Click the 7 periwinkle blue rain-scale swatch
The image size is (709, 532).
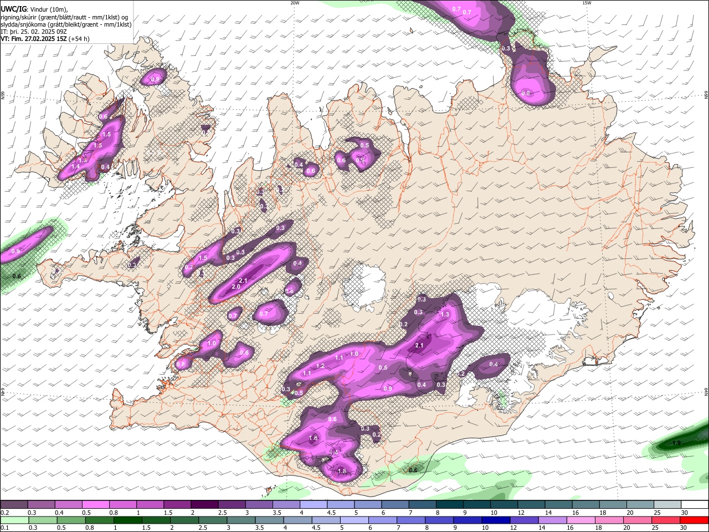pyautogui.click(x=411, y=520)
